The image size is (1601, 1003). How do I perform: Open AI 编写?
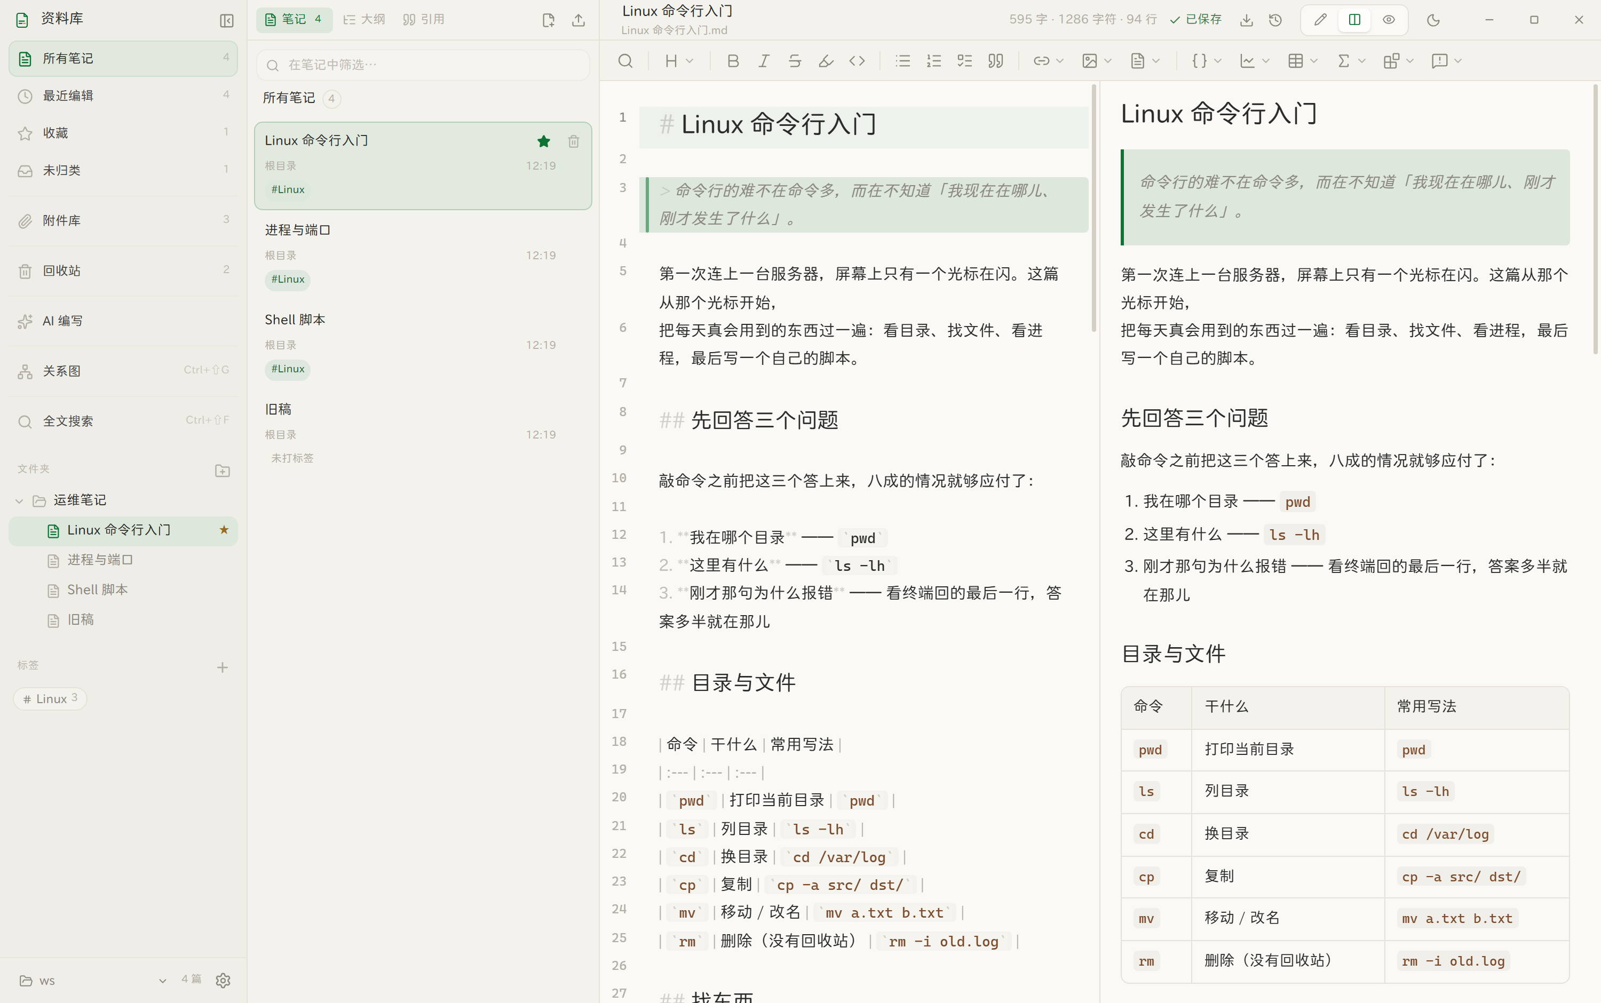123,321
